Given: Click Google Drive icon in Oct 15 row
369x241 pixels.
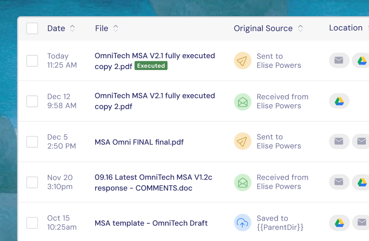Looking at the screenshot, I should tap(339, 222).
